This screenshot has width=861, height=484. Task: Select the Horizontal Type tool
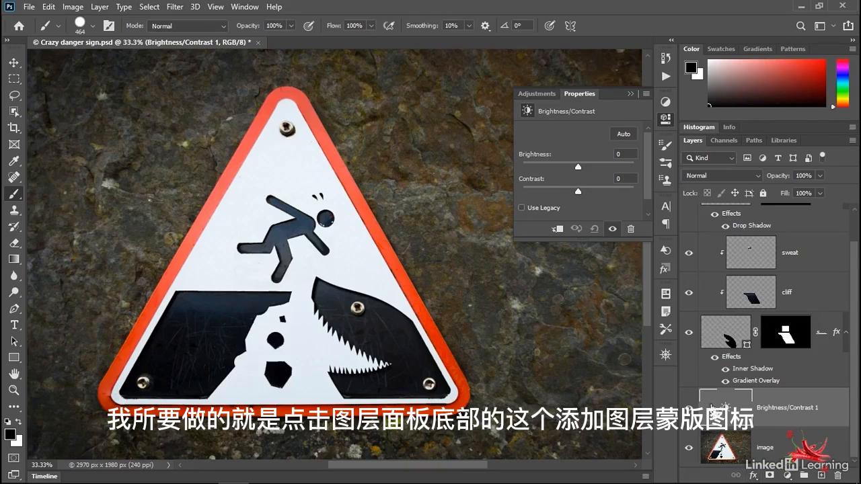[14, 325]
